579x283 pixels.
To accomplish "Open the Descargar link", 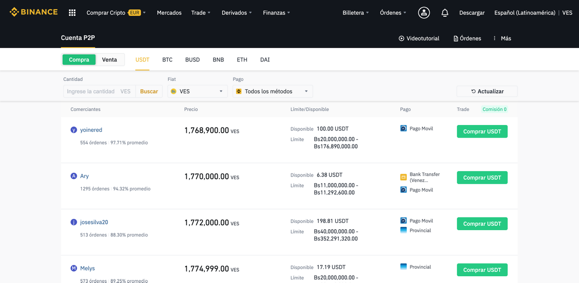I will [x=472, y=13].
